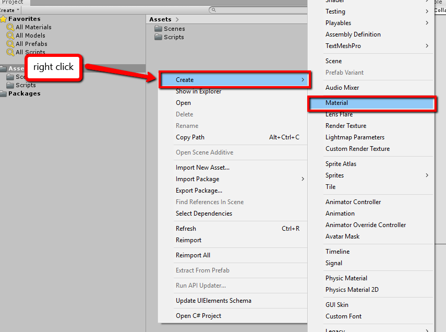
Task: Select Tile in Create submenu
Action: pyautogui.click(x=330, y=187)
